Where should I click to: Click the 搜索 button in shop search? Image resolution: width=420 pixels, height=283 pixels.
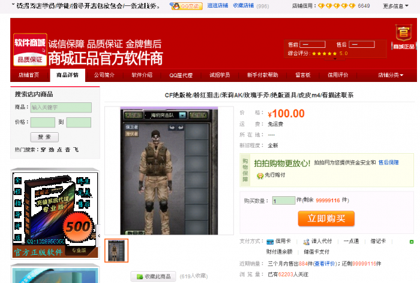point(44,137)
